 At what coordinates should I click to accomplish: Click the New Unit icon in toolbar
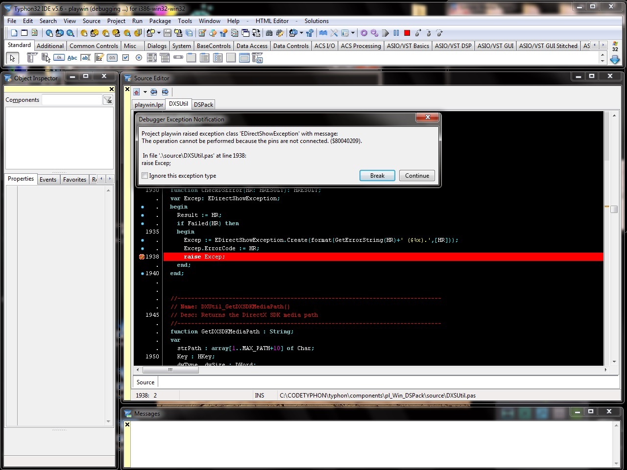(x=14, y=33)
